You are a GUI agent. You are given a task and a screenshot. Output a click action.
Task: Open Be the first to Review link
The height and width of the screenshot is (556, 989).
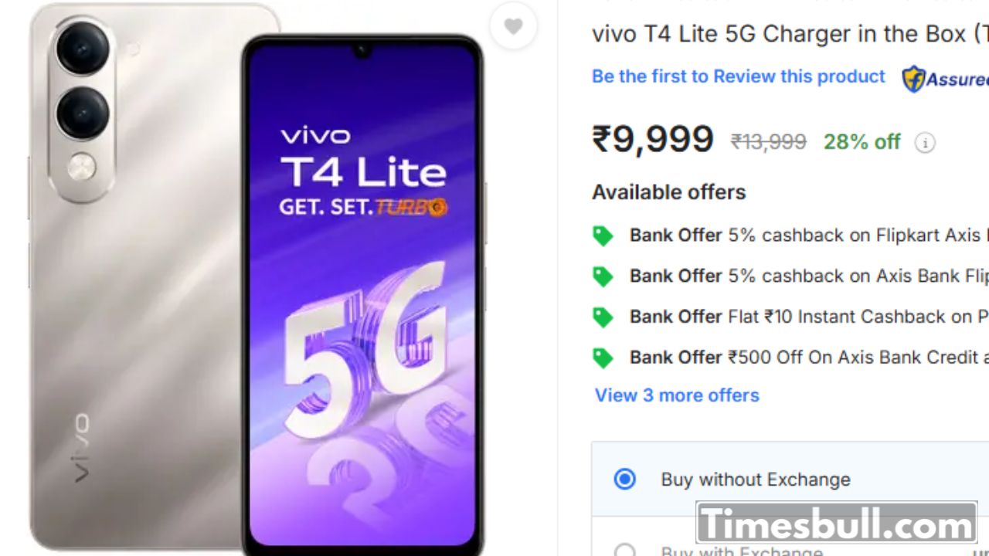[x=738, y=76]
